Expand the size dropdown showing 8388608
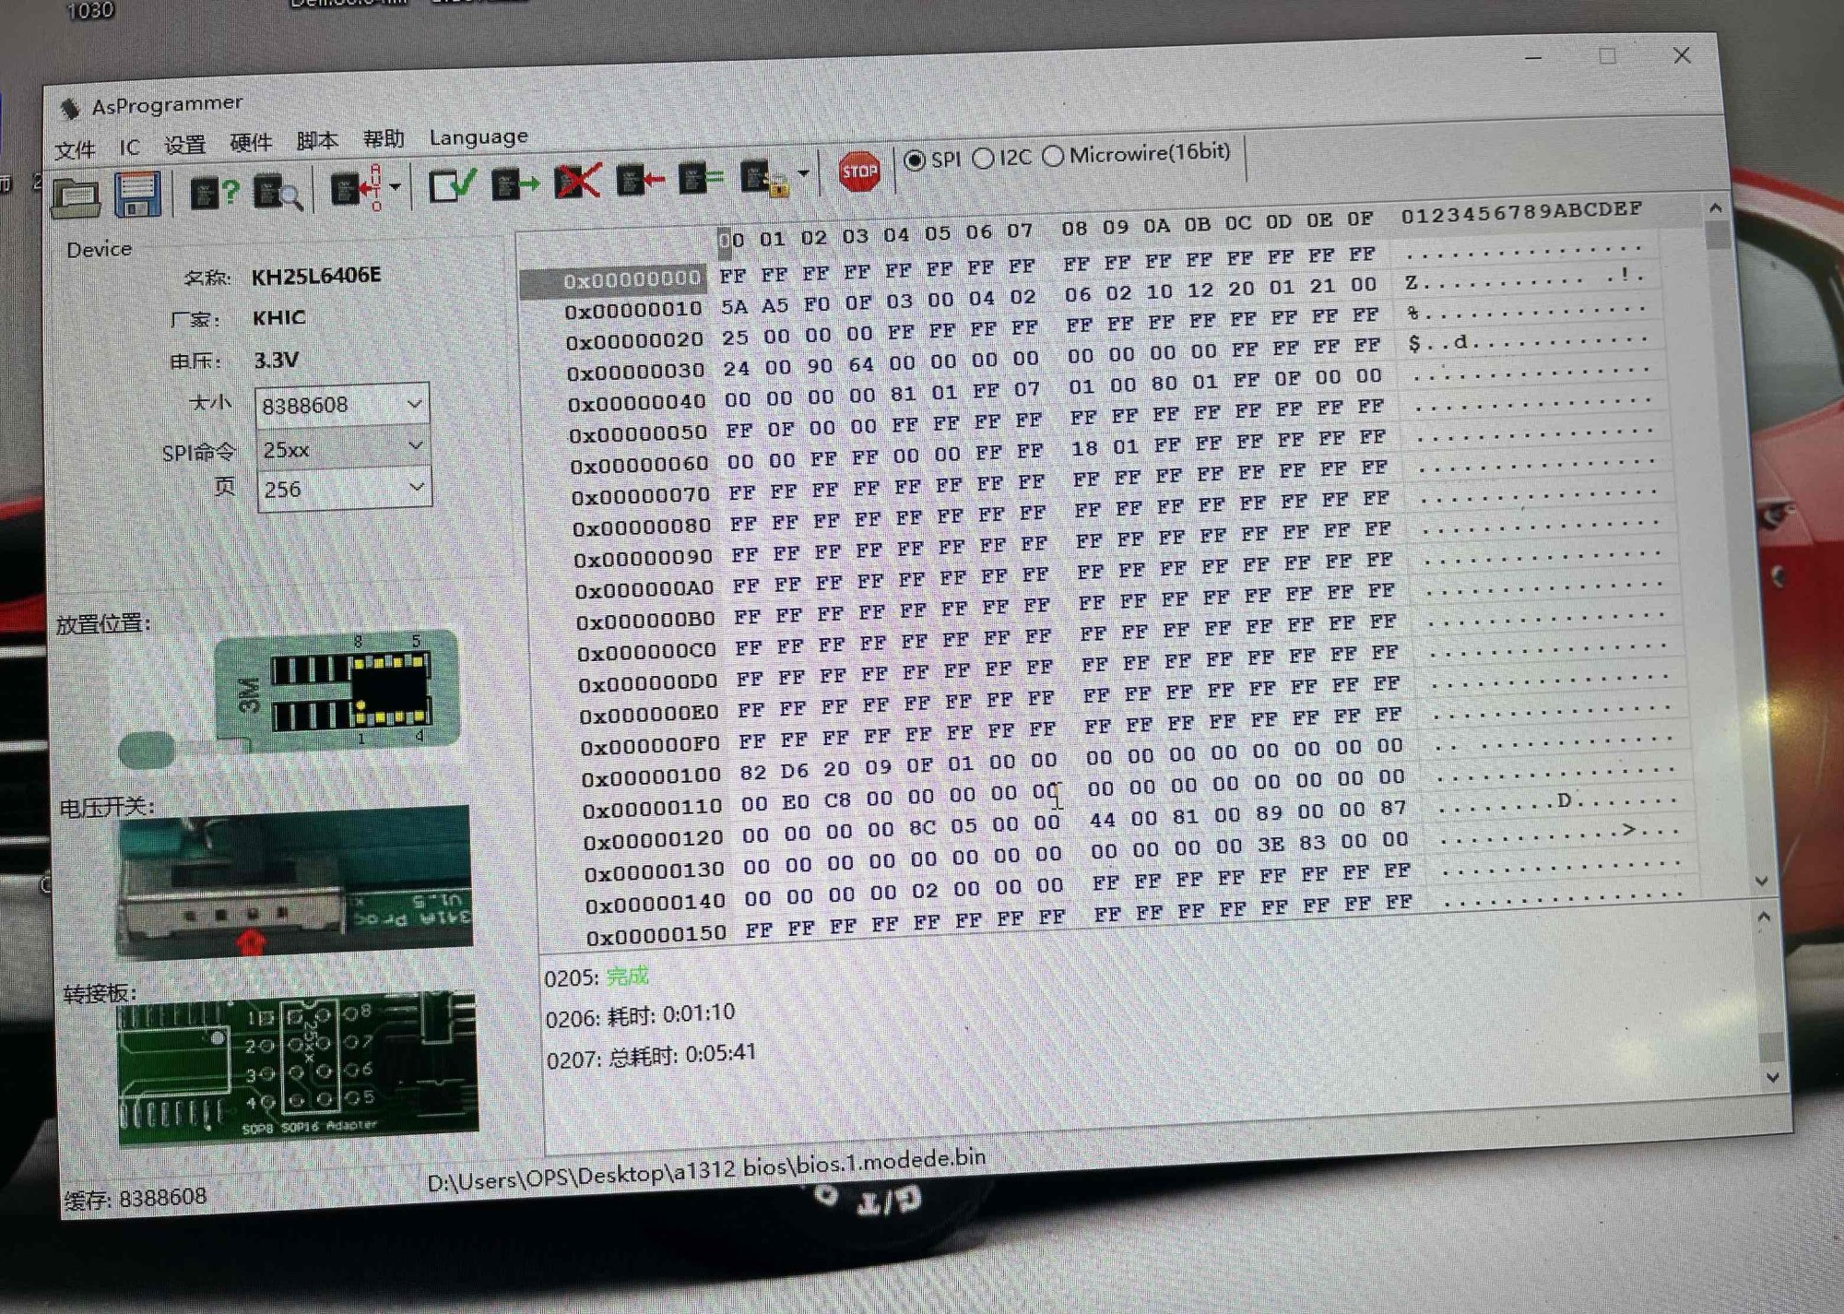The height and width of the screenshot is (1314, 1844). tap(414, 404)
